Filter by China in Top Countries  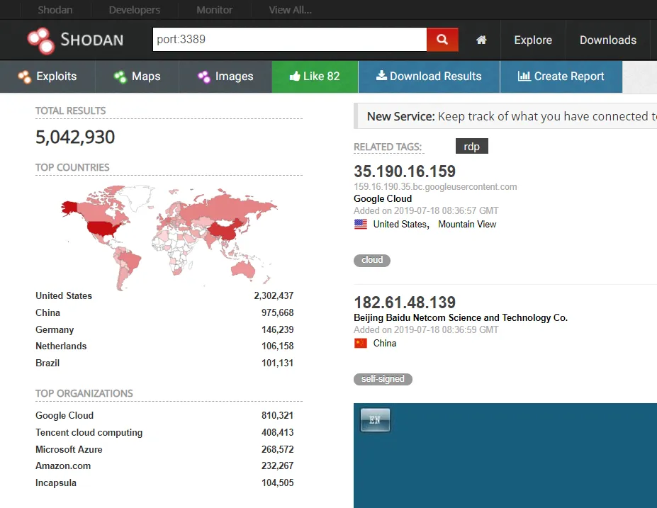tap(47, 313)
